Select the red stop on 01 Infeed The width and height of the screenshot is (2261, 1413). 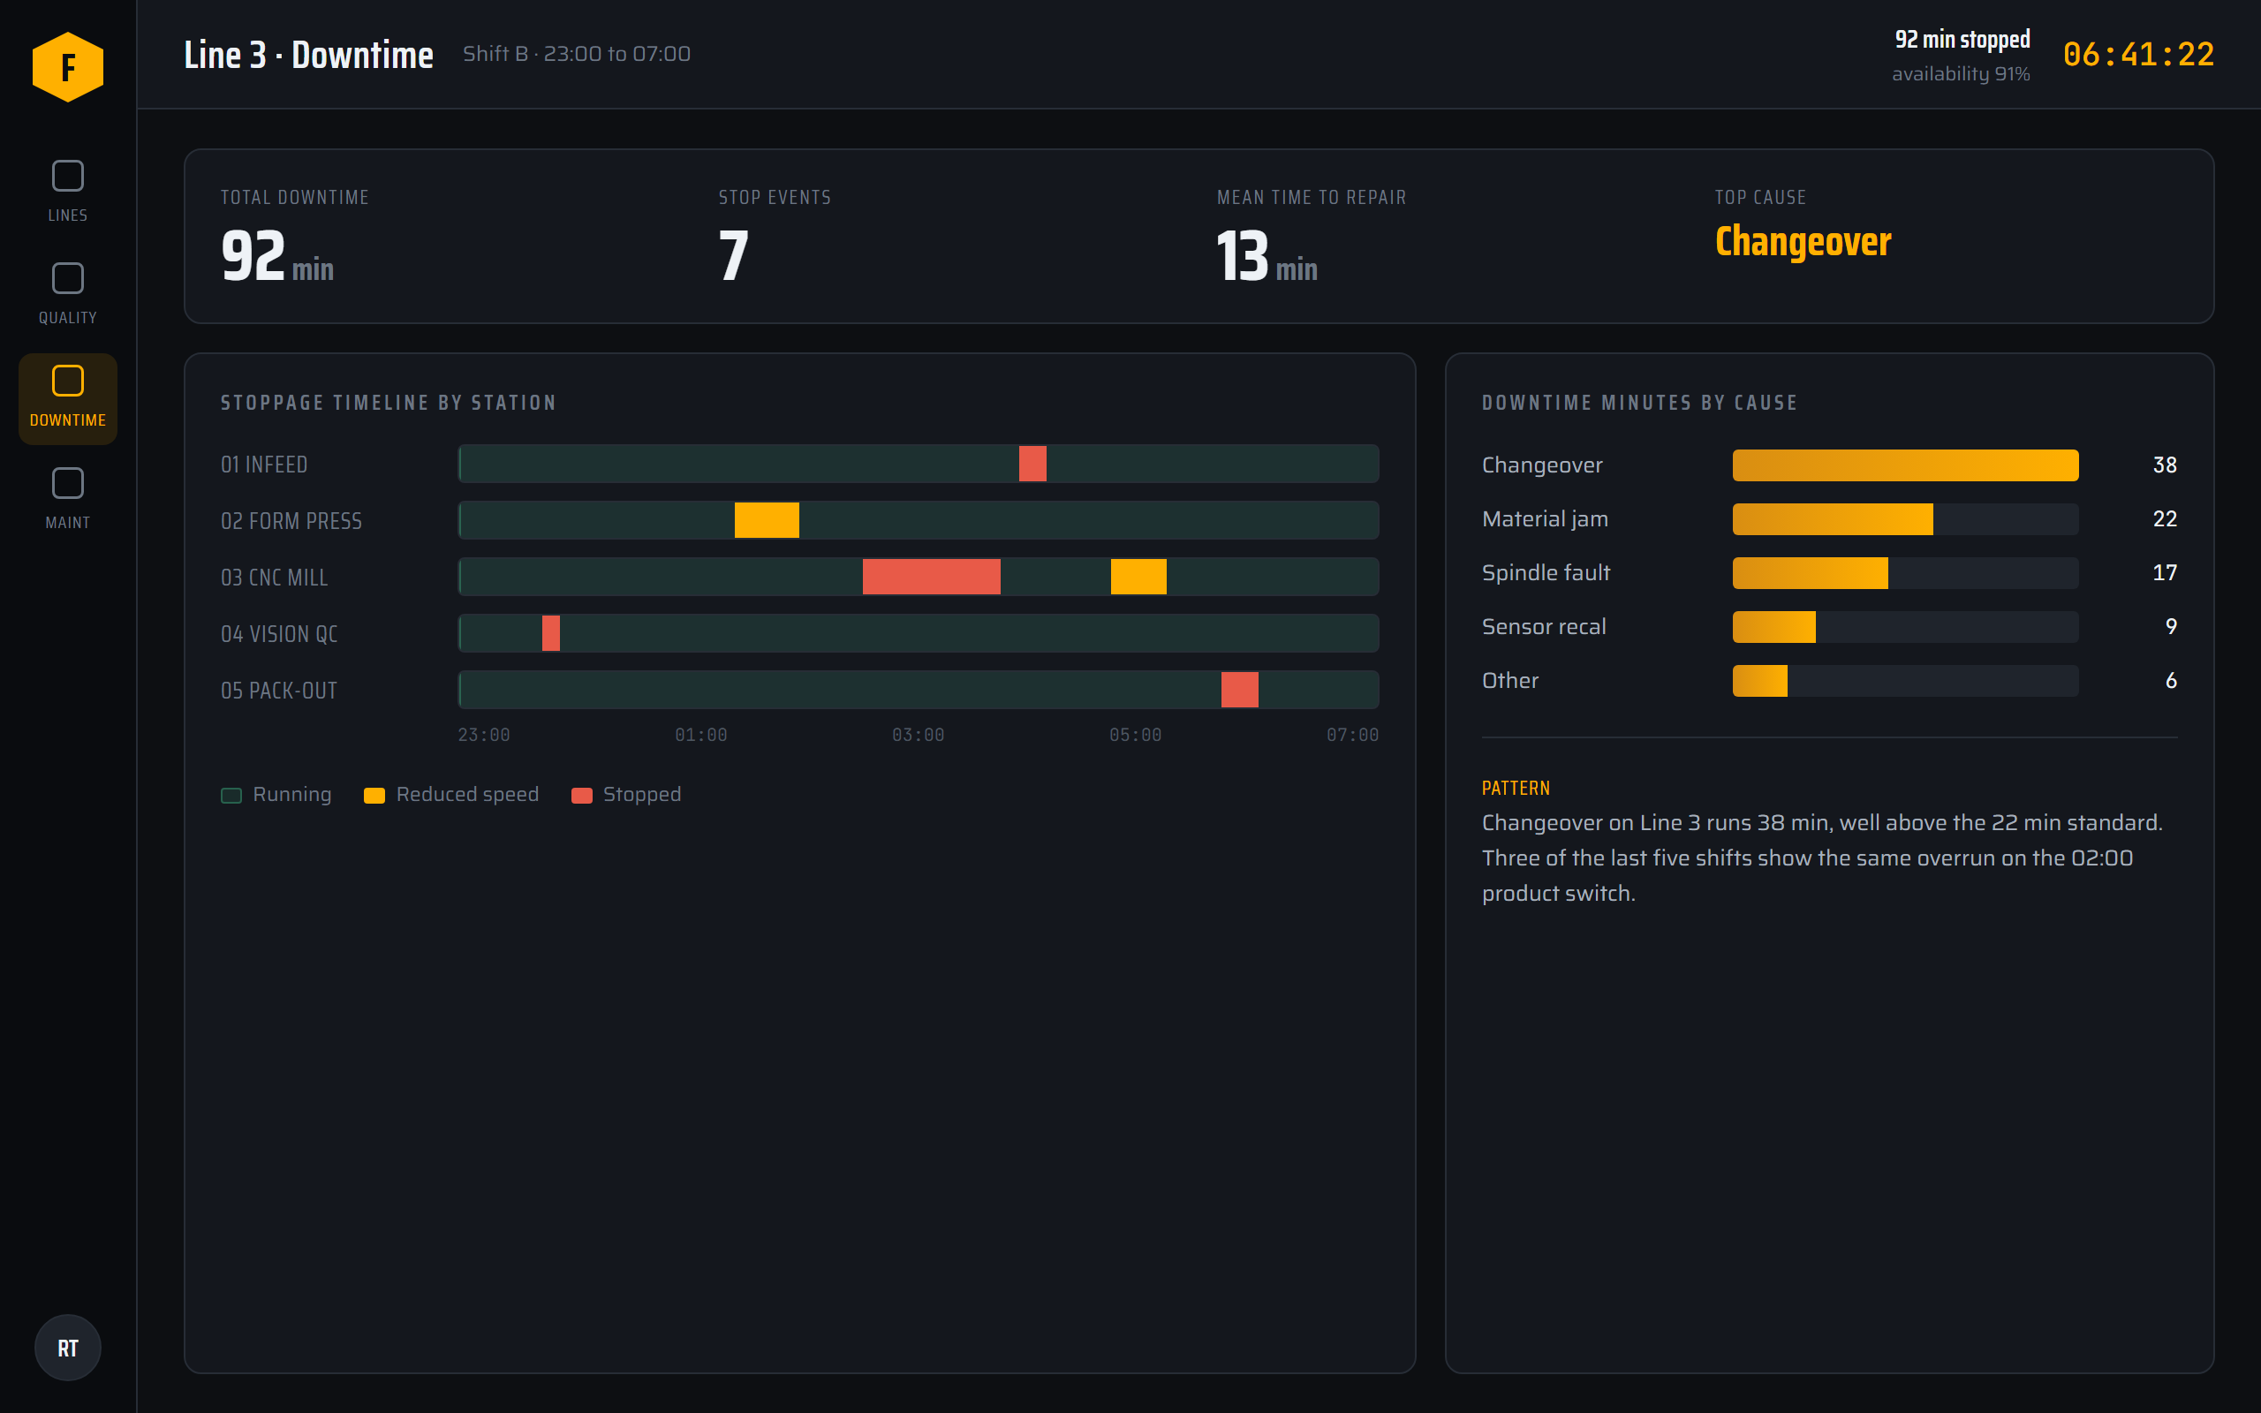1032,464
